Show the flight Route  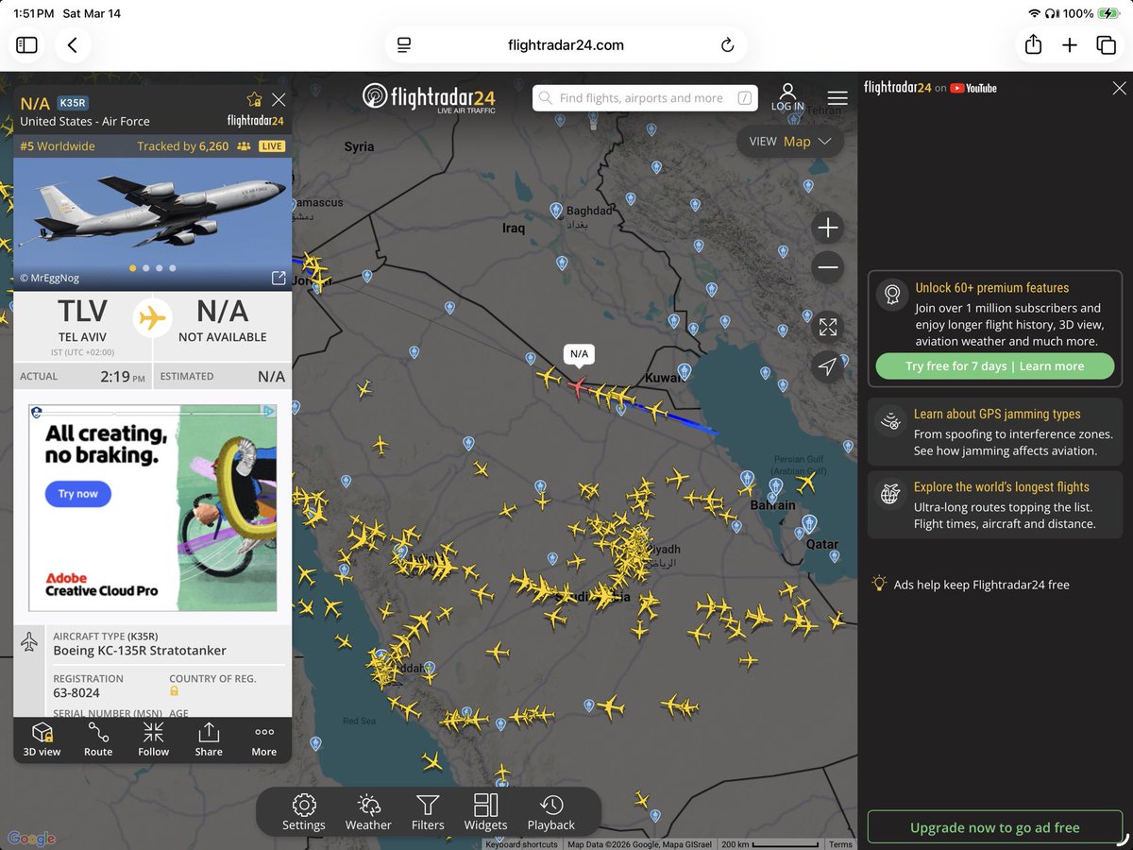(98, 739)
